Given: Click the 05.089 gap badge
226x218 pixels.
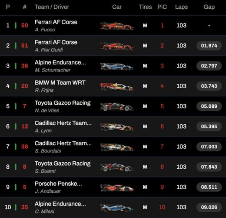Looking at the screenshot, I should (209, 106).
